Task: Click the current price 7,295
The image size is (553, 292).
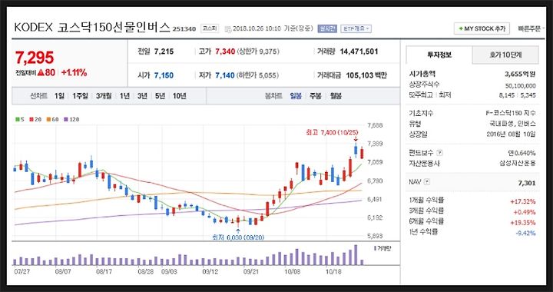Action: click(35, 58)
